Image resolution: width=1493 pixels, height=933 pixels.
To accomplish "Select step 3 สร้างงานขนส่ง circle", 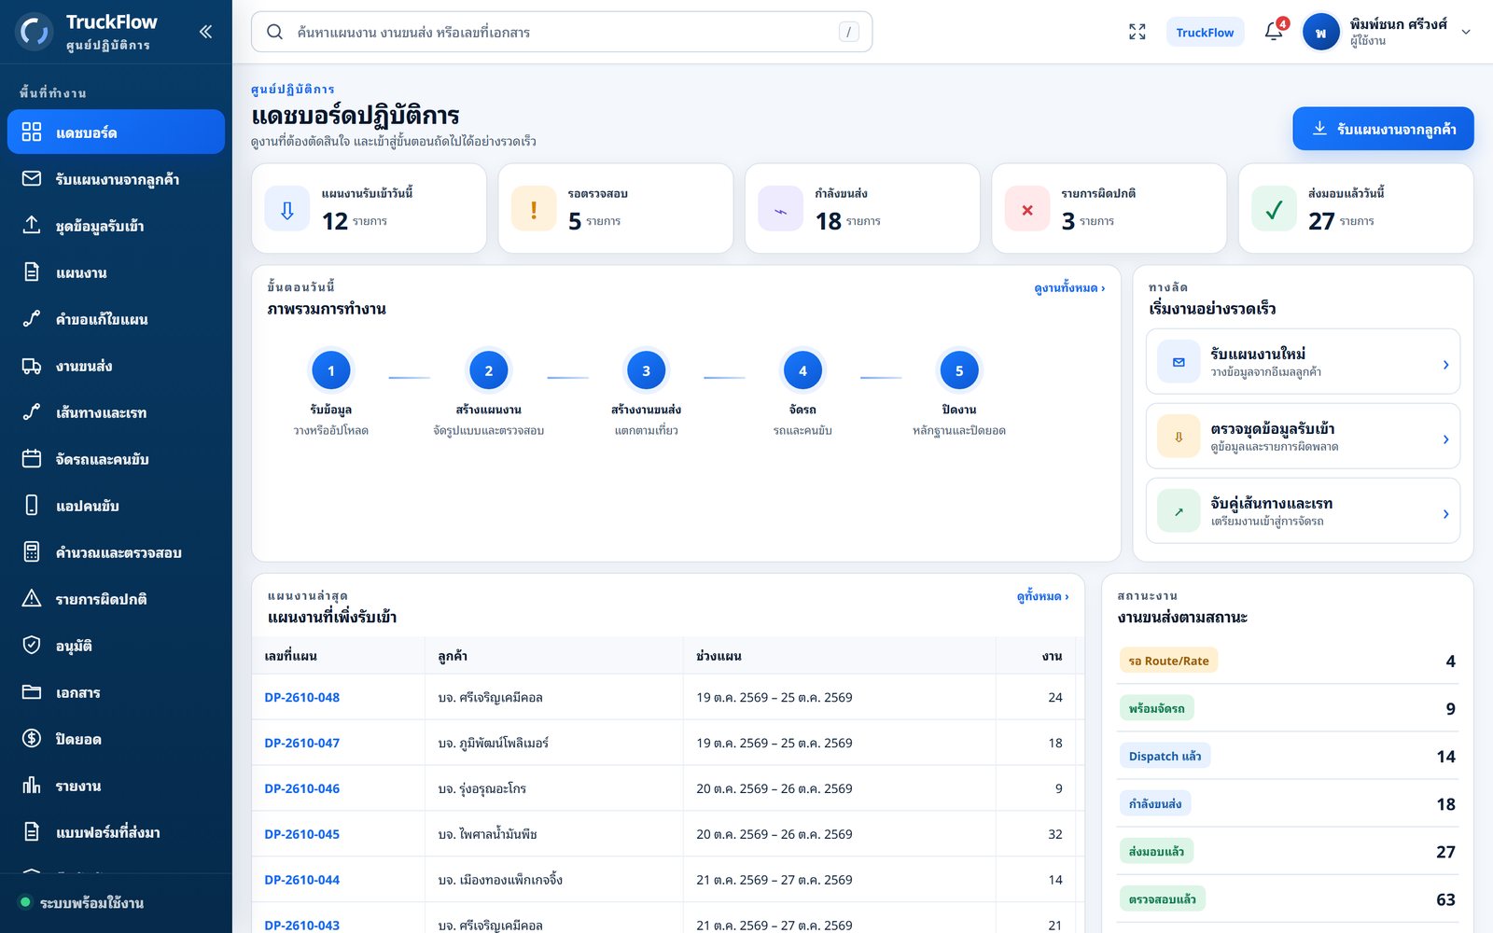I will click(x=646, y=370).
